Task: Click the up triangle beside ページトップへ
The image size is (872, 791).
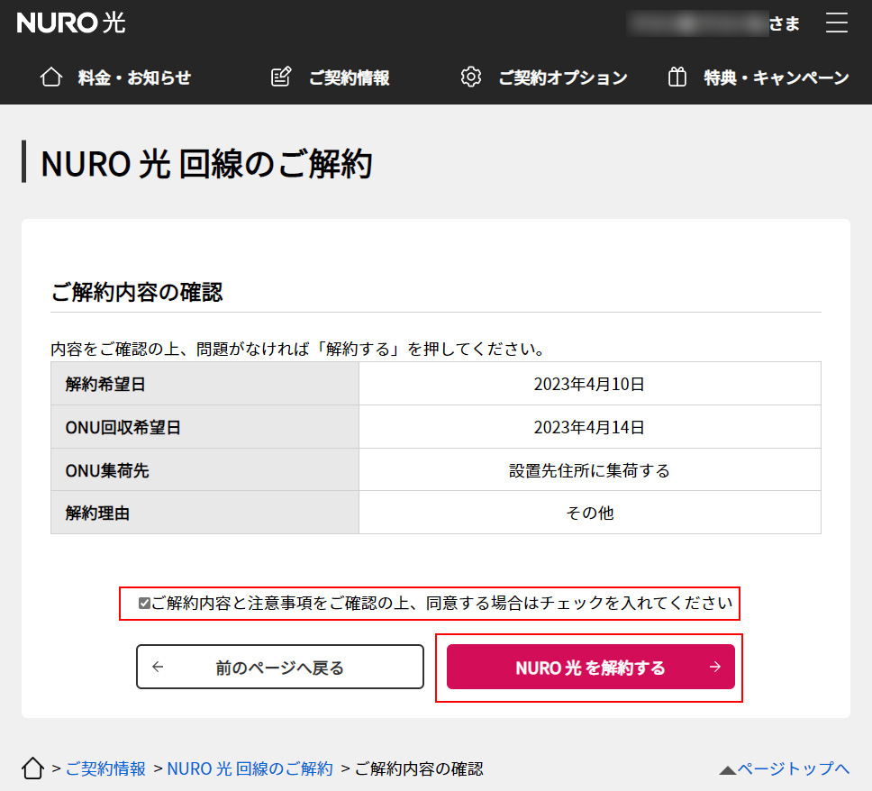Action: coord(728,769)
